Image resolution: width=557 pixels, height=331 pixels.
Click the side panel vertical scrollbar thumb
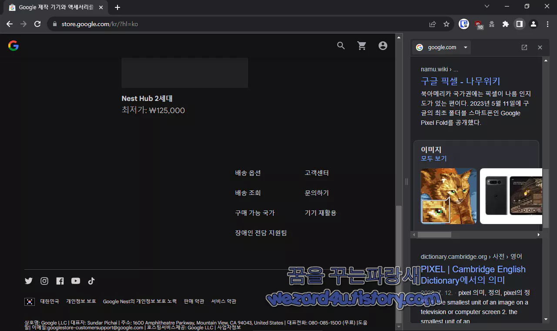click(x=546, y=198)
